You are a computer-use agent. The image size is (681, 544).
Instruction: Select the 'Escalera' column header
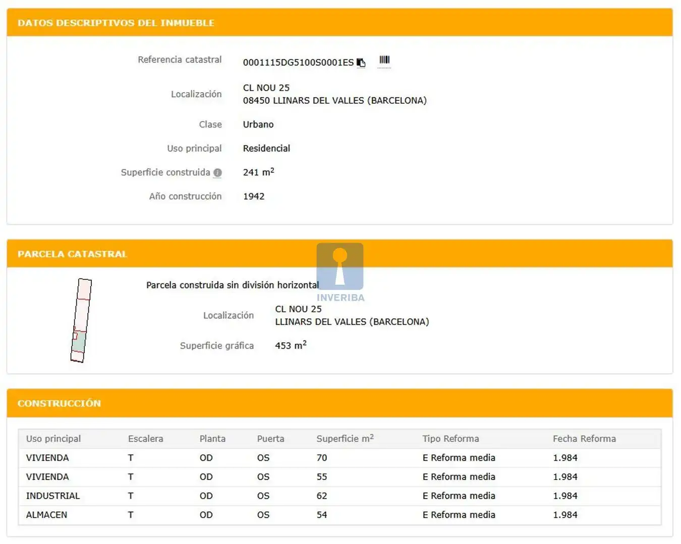point(146,439)
